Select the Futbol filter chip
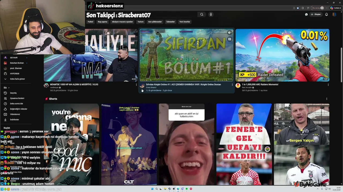The image size is (343, 192). click(x=91, y=22)
